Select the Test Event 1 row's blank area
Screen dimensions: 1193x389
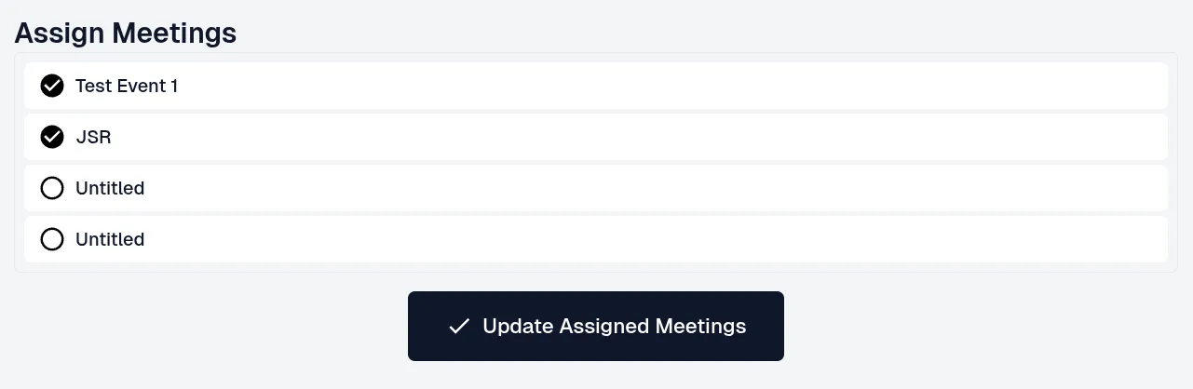(652, 86)
